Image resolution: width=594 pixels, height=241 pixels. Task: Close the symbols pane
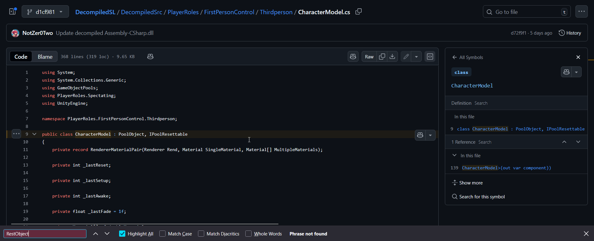click(578, 57)
